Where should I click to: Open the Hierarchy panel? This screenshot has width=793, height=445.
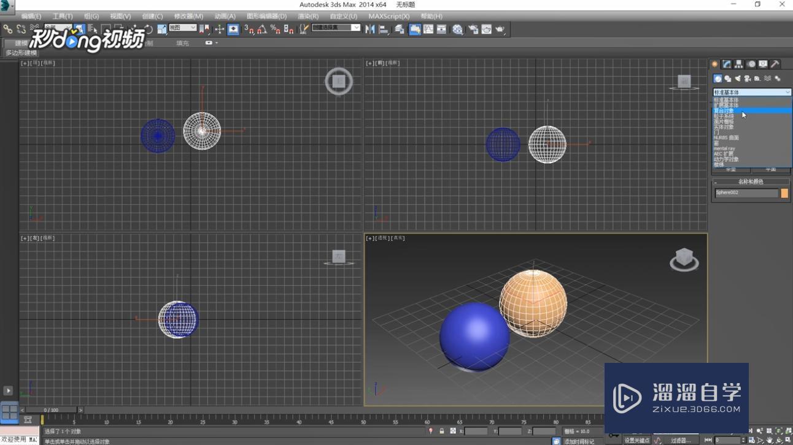point(738,64)
